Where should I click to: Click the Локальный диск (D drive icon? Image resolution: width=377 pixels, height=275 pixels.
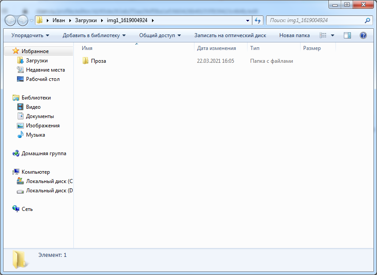coord(20,191)
